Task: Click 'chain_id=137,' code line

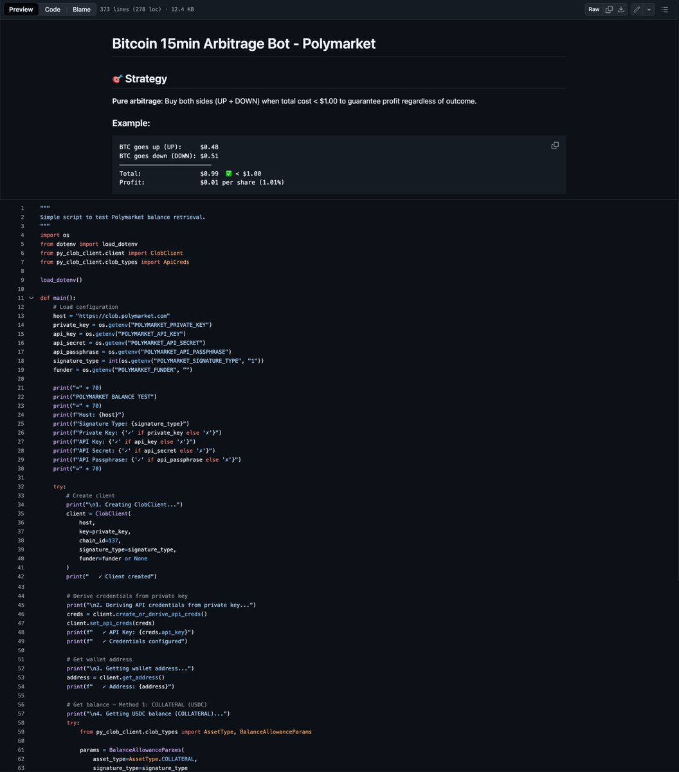Action: click(x=100, y=540)
